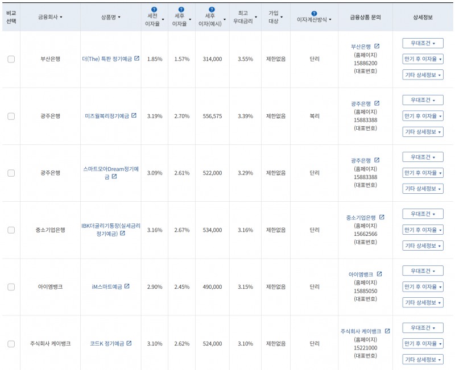This screenshot has width=455, height=370.
Task: Sort table by 금융회사 column
Action: click(50, 17)
